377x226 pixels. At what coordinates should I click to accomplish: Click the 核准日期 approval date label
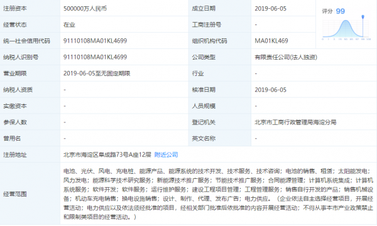[x=204, y=90]
